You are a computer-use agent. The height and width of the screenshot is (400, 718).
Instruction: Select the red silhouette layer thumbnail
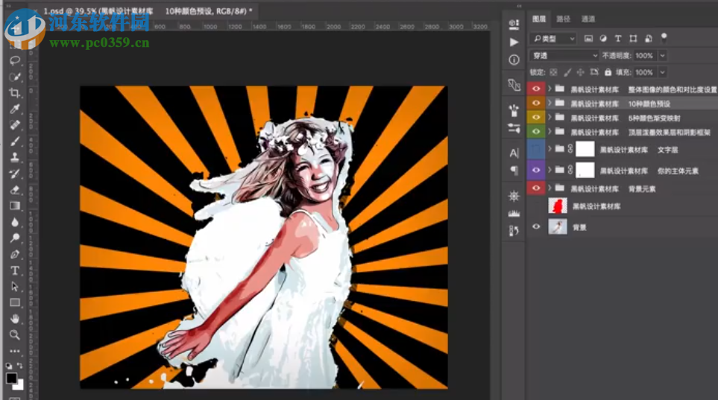click(558, 206)
